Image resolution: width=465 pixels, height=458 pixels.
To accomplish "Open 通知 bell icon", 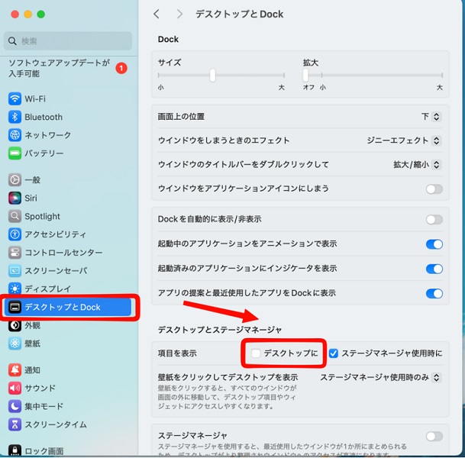I will click(x=15, y=370).
